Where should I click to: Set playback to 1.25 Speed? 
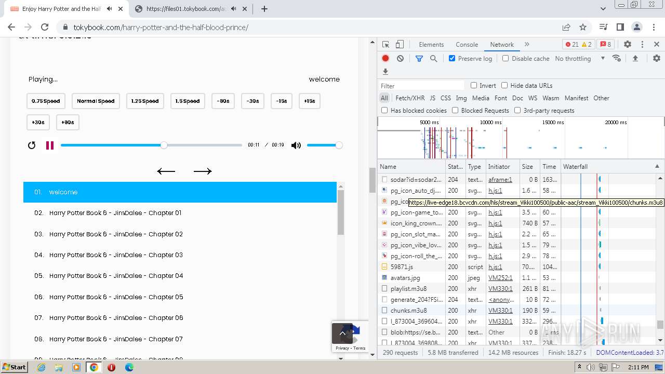pos(145,101)
